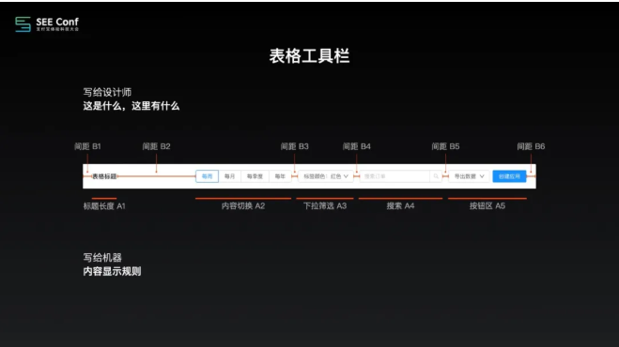Image resolution: width=619 pixels, height=347 pixels.
Task: Select the 每月 segment option
Action: pos(230,176)
